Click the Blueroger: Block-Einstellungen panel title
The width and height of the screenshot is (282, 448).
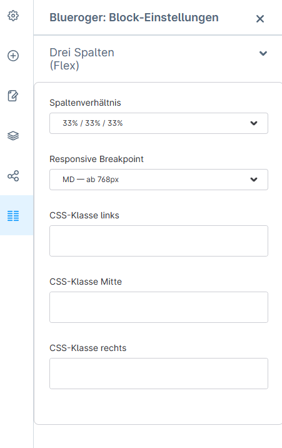pos(134,18)
